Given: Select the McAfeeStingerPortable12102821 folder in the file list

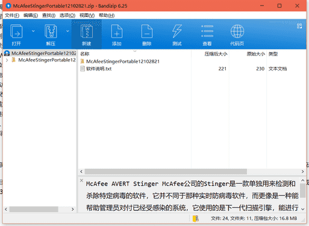Looking at the screenshot, I should pos(123,61).
